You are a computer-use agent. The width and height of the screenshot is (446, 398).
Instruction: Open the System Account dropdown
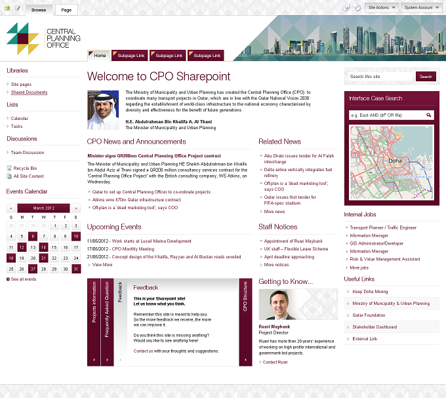pos(422,8)
